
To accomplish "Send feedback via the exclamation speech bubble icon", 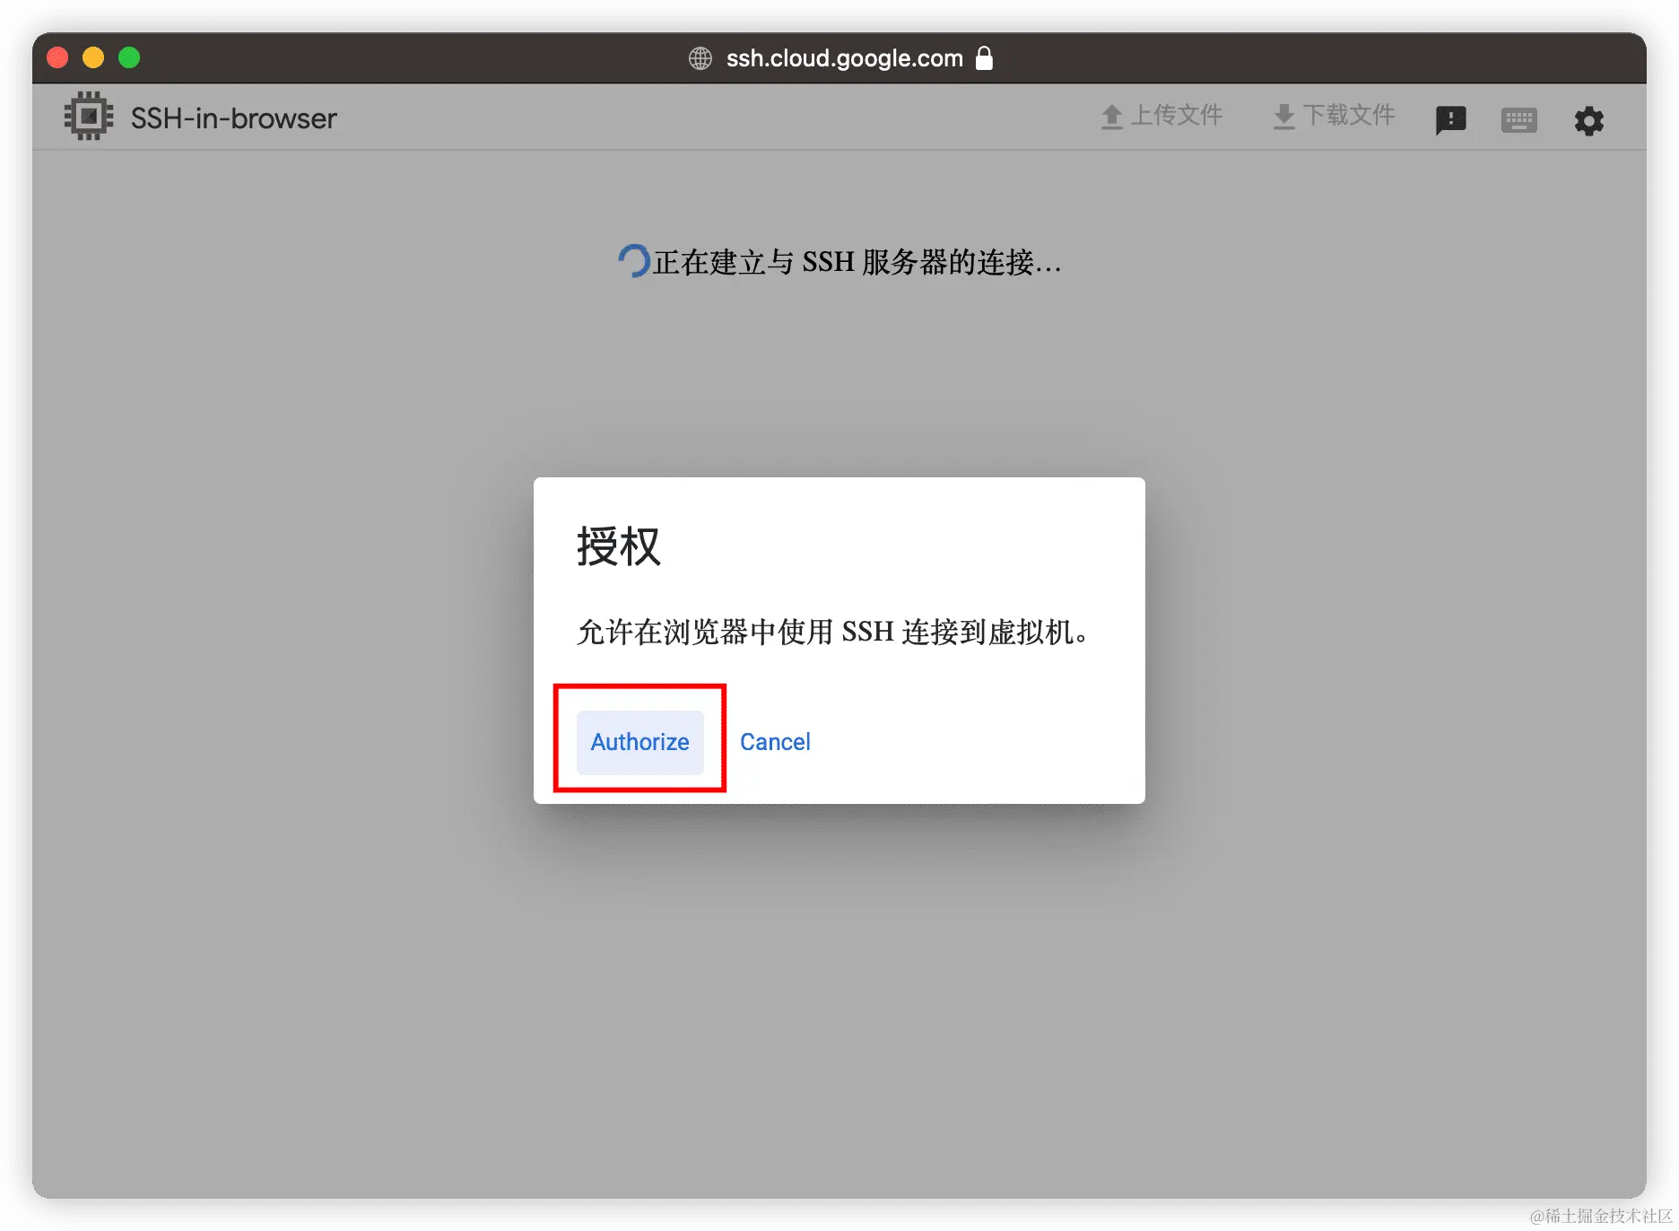I will coord(1450,119).
